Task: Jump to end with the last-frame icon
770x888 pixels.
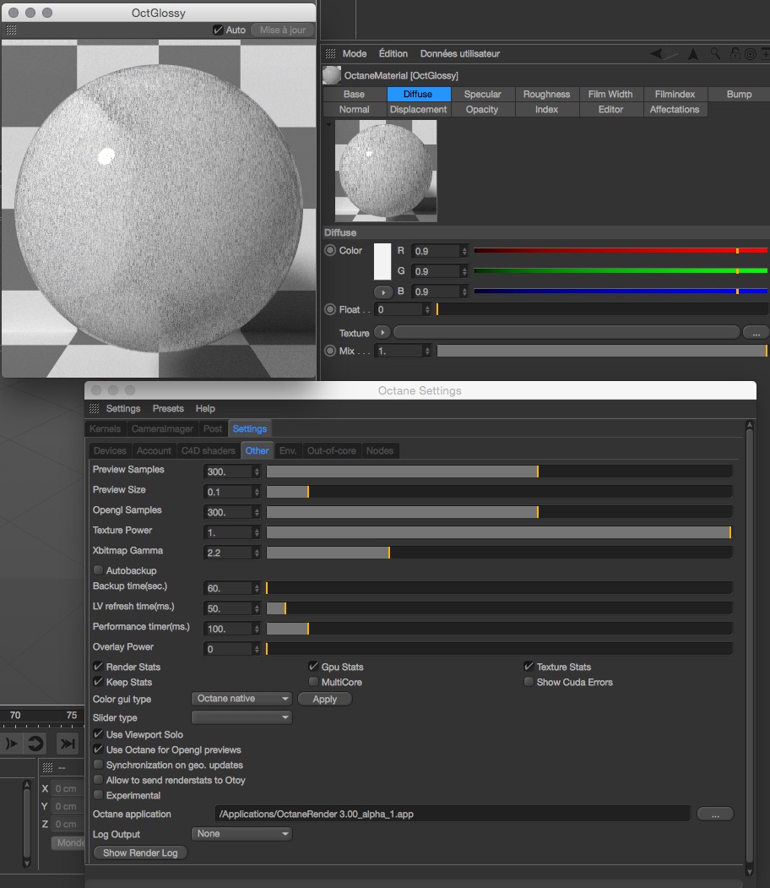Action: click(68, 743)
